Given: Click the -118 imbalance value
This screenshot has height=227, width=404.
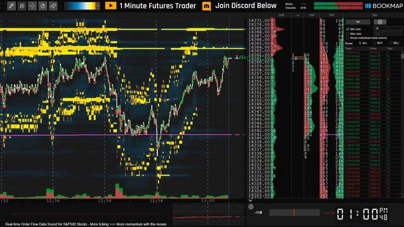Looking at the screenshot, I should pyautogui.click(x=258, y=212).
